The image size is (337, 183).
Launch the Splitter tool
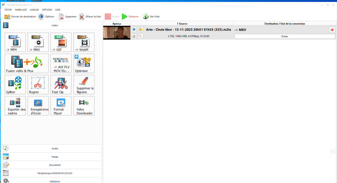15,85
